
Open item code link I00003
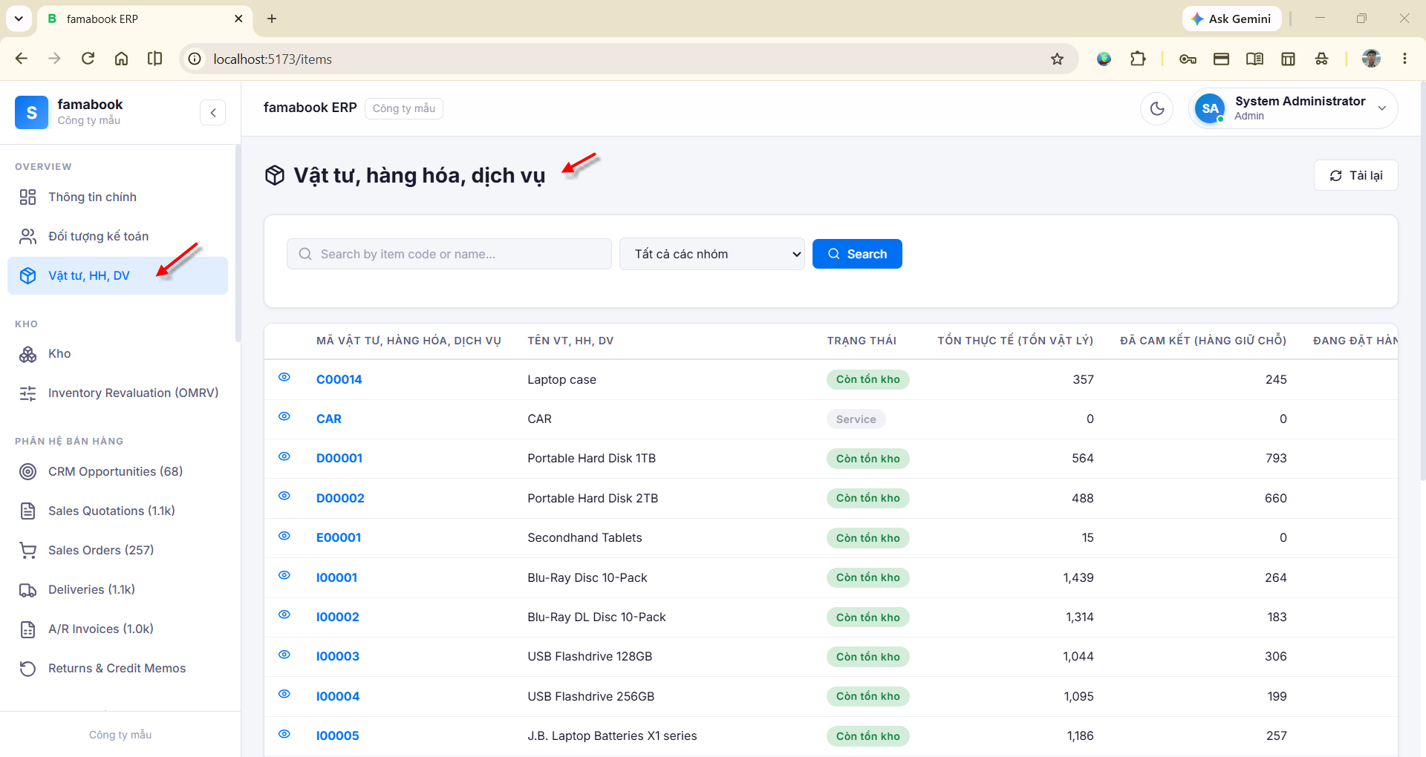pos(338,656)
